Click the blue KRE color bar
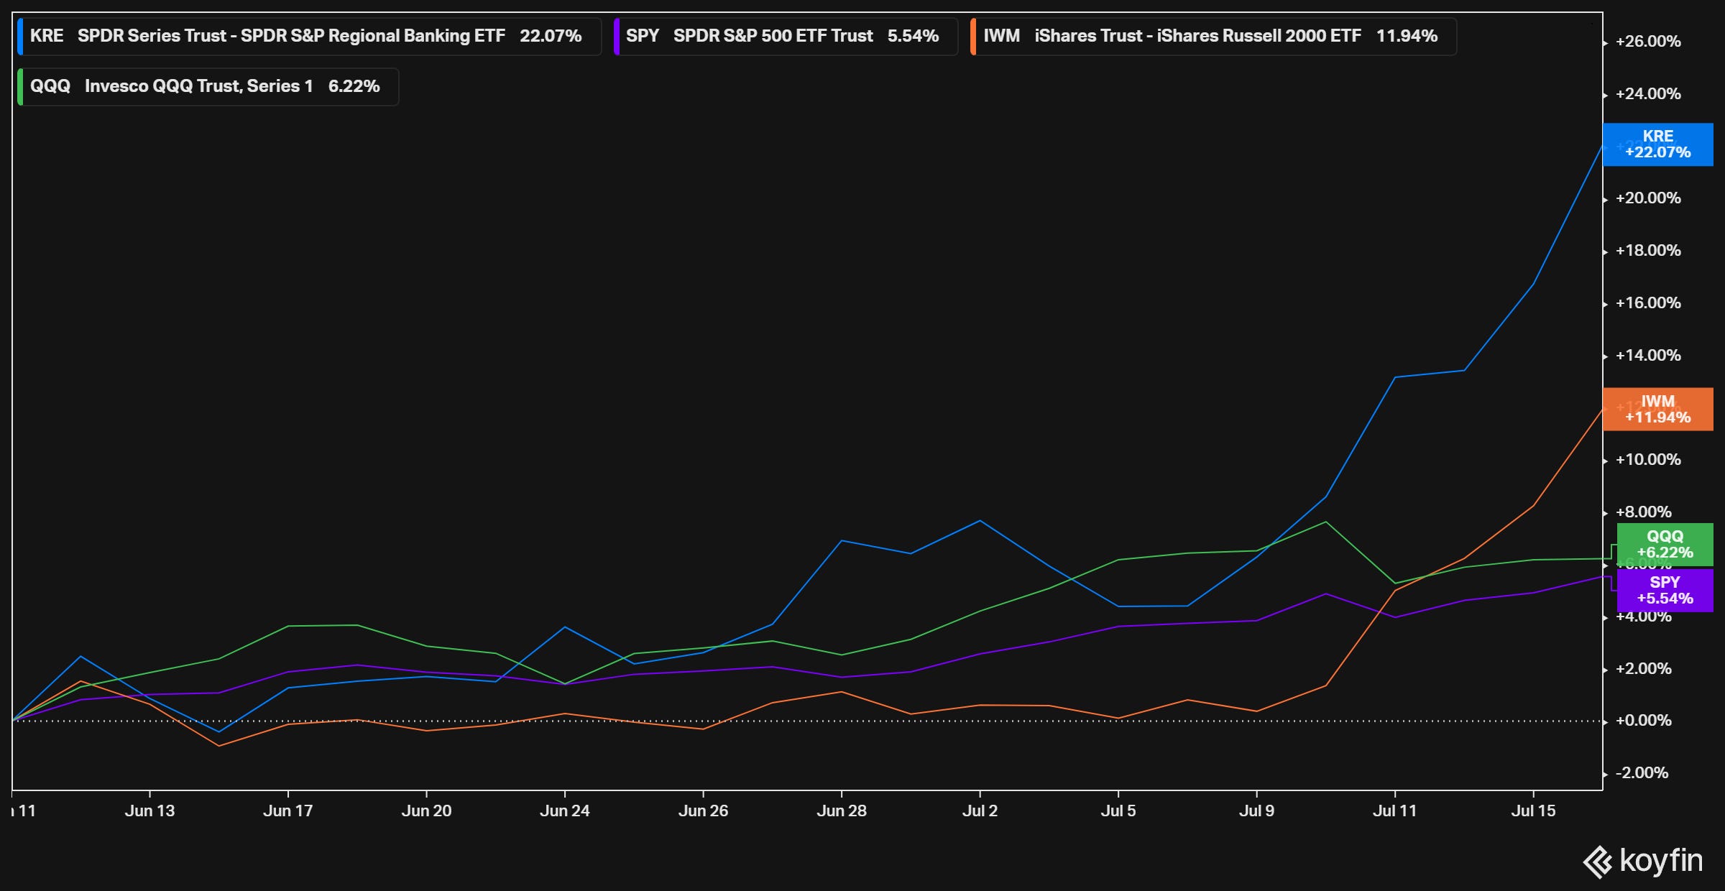Viewport: 1725px width, 891px height. tap(20, 36)
